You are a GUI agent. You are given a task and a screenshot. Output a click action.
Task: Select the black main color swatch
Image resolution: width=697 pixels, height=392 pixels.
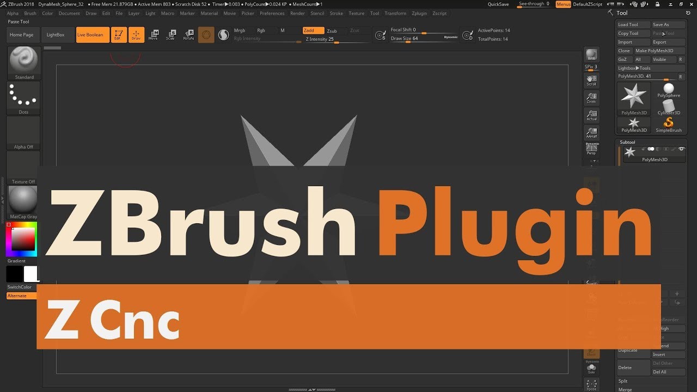14,274
